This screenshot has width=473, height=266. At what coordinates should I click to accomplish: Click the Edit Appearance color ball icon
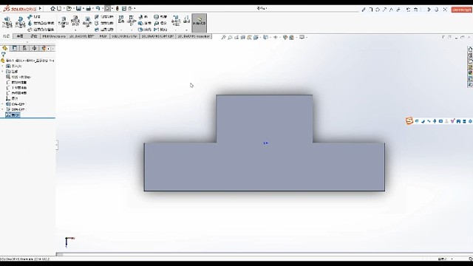[285, 38]
